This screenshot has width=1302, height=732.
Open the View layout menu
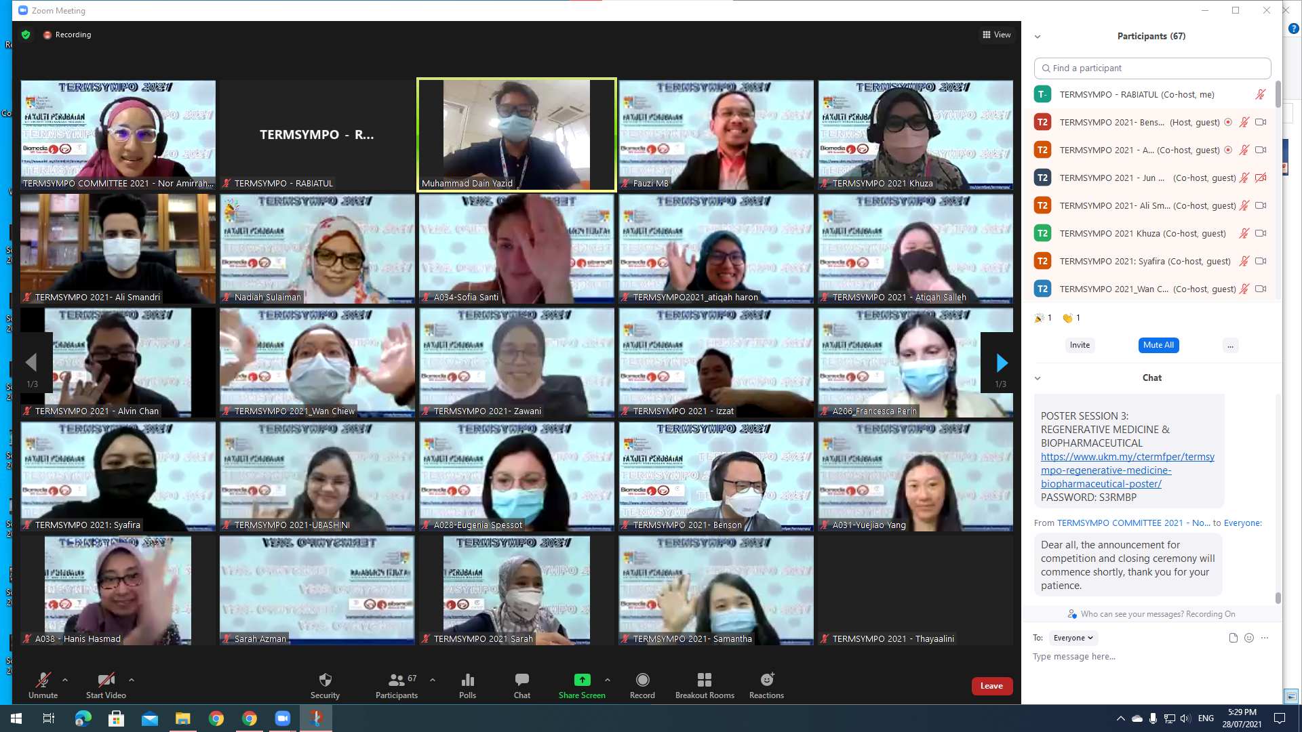click(996, 35)
